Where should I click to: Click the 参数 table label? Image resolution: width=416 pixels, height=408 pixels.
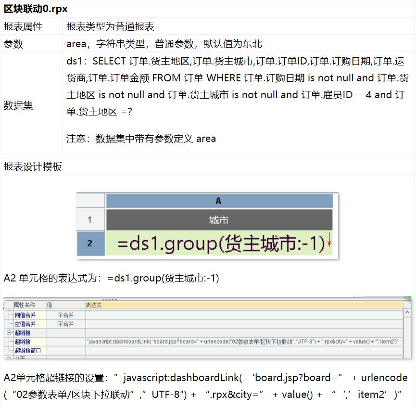coord(13,44)
